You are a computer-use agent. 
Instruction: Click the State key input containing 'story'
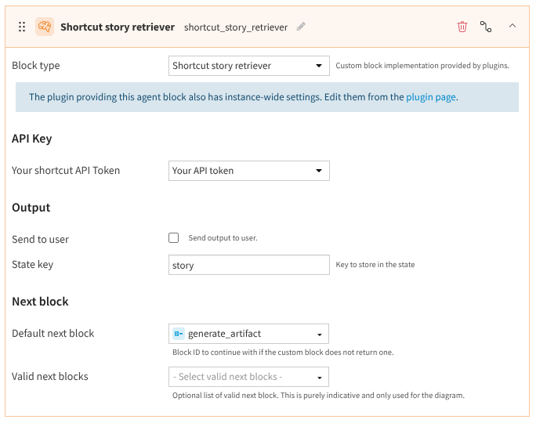tap(248, 266)
